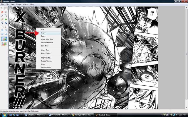Click the Paint vertical scrollbar
The height and width of the screenshot is (117, 188).
(187, 57)
